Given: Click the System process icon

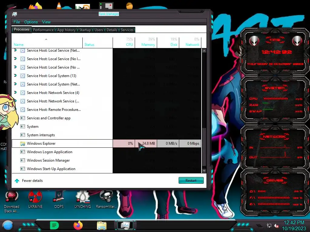Looking at the screenshot, I should click(x=23, y=127).
